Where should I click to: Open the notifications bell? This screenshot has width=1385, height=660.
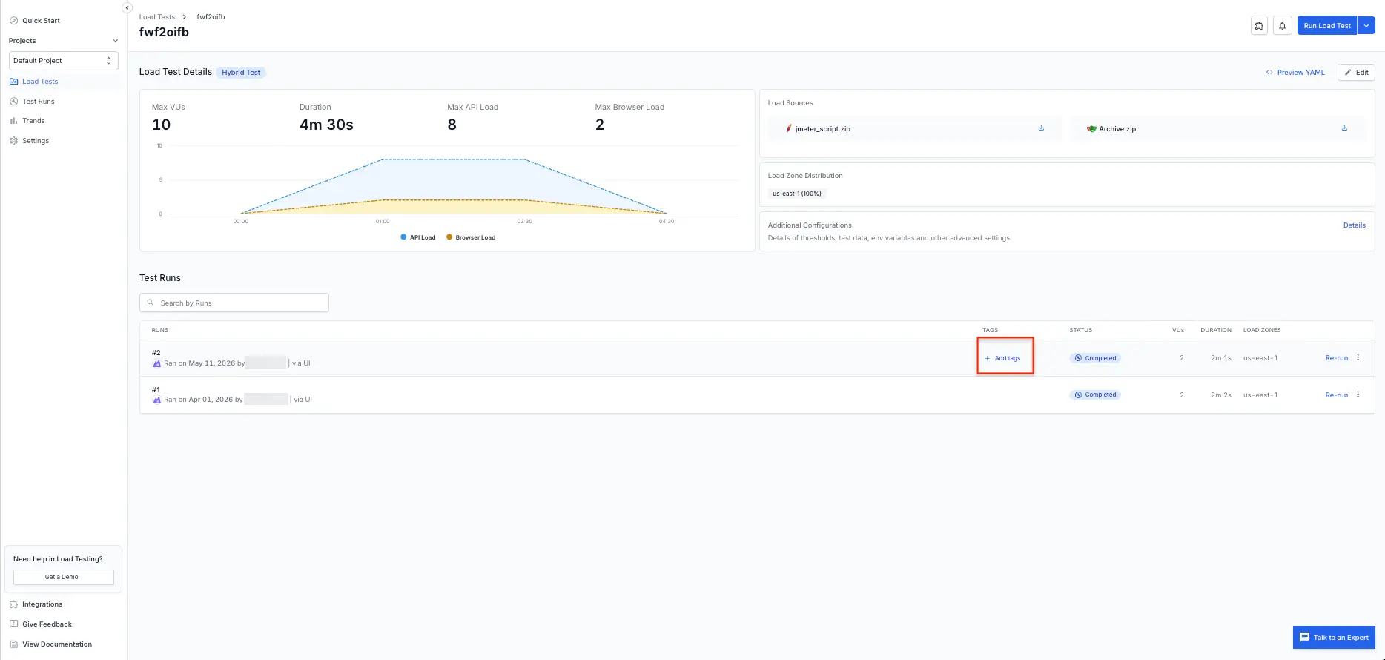point(1283,26)
